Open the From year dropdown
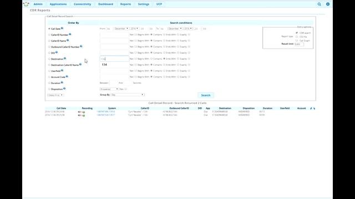Viewport: 355px width, 199px height. 134,29
